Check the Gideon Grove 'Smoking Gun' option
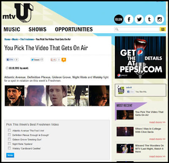Viewport: 169px width, 163px height. pyautogui.click(x=9, y=139)
